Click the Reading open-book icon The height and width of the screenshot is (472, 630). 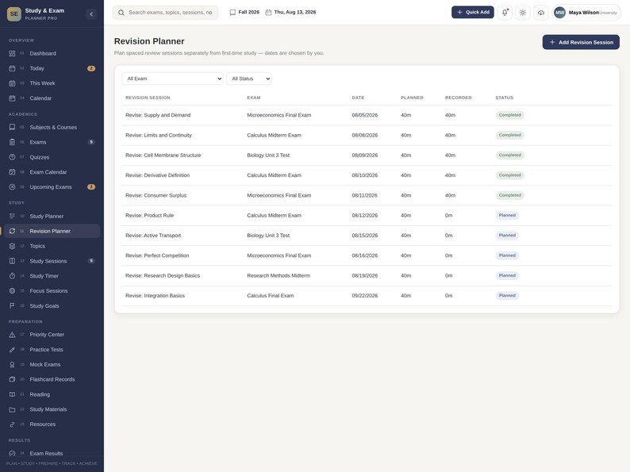(12, 394)
